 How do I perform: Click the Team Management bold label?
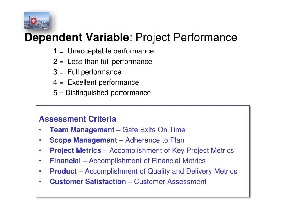pyautogui.click(x=82, y=130)
